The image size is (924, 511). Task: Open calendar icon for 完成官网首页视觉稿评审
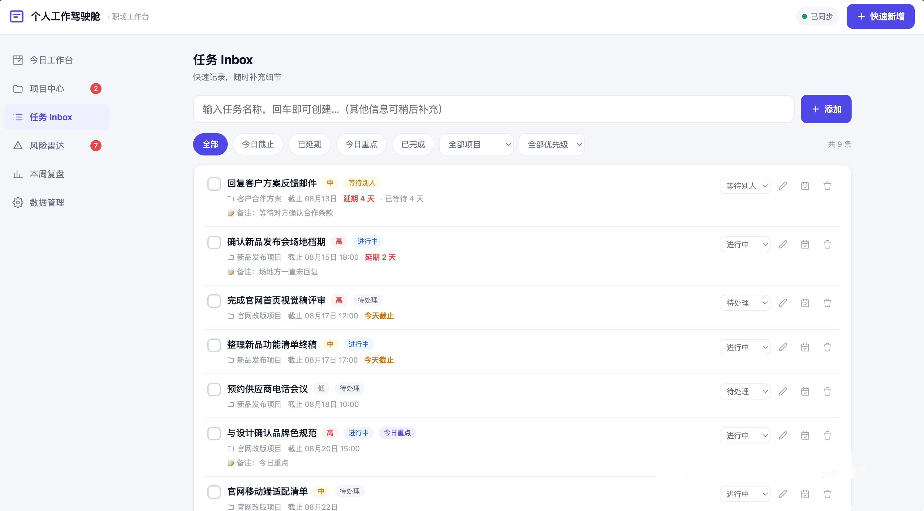805,303
